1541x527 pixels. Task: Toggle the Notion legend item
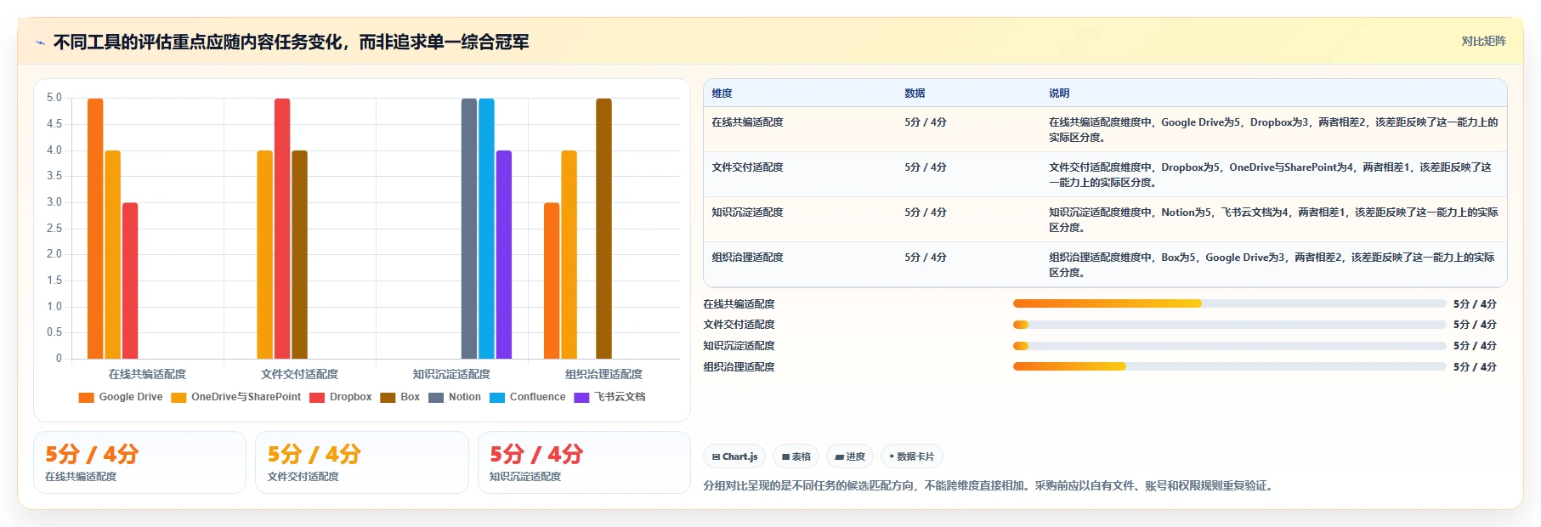(455, 397)
